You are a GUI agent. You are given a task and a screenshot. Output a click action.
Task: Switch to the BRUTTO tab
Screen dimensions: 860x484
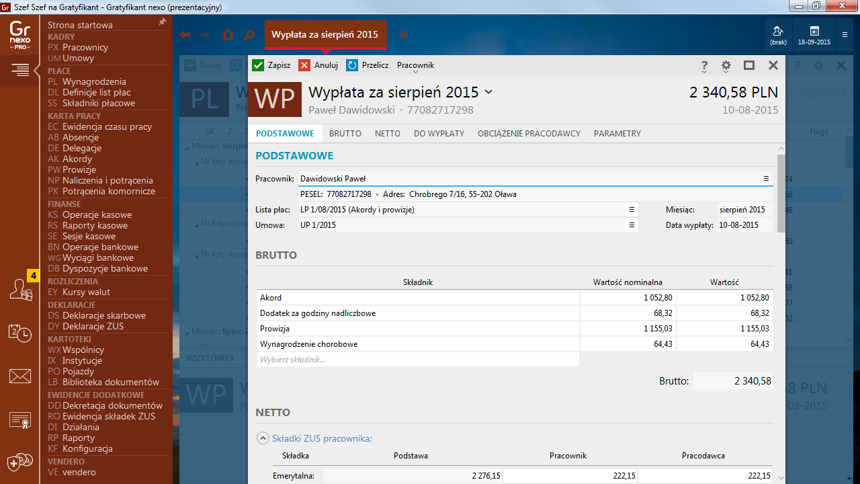tap(345, 133)
